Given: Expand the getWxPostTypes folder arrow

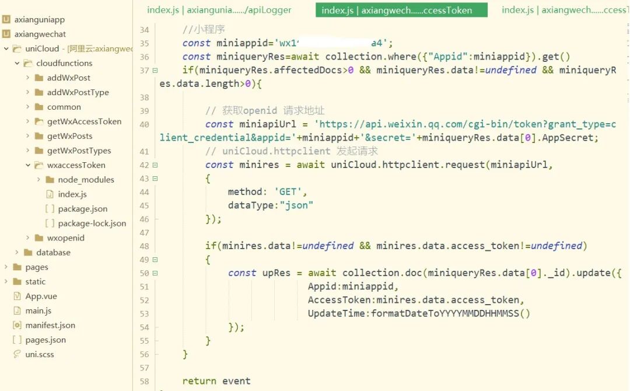Looking at the screenshot, I should pos(28,151).
